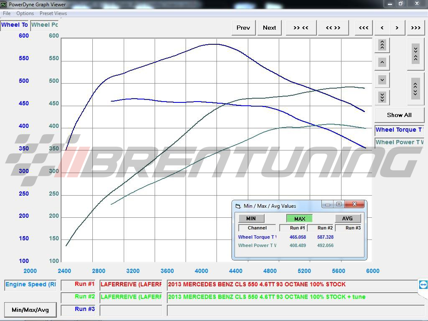Image resolution: width=428 pixels, height=321 pixels.
Task: Click the single left arrow '<' button
Action: 382,28
